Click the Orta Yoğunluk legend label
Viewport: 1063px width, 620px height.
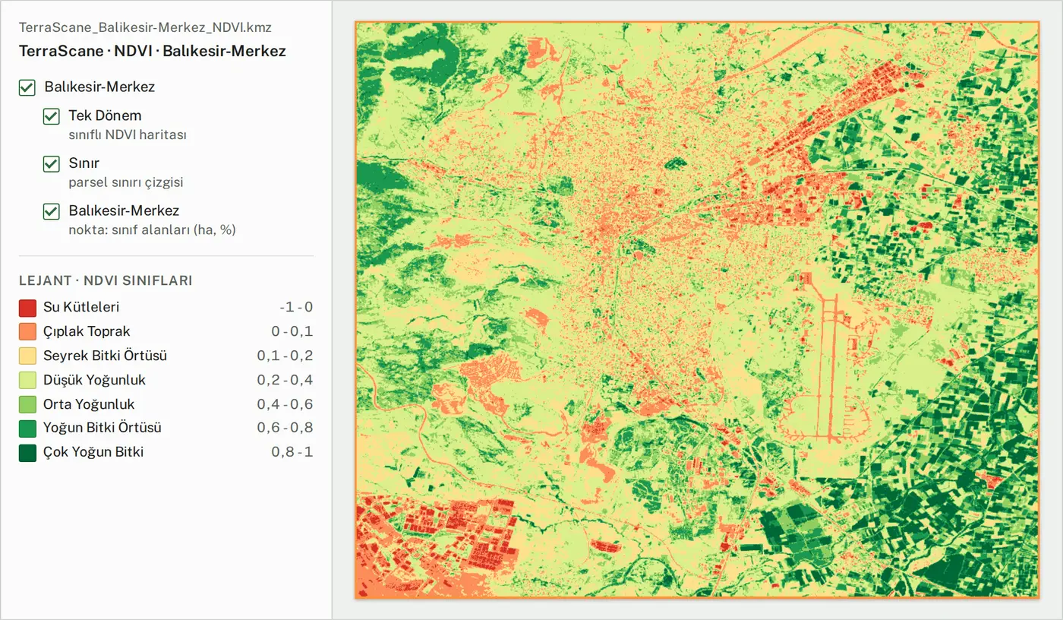point(89,404)
